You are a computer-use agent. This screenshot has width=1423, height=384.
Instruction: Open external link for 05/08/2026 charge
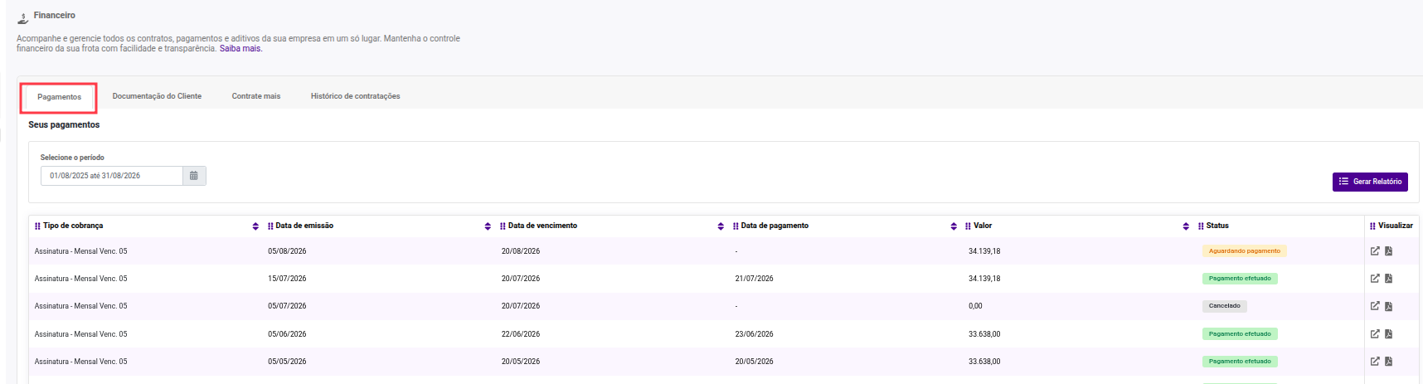pos(1375,251)
